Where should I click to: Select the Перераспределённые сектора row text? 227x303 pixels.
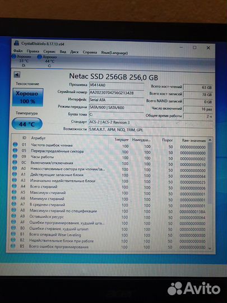click(x=57, y=151)
